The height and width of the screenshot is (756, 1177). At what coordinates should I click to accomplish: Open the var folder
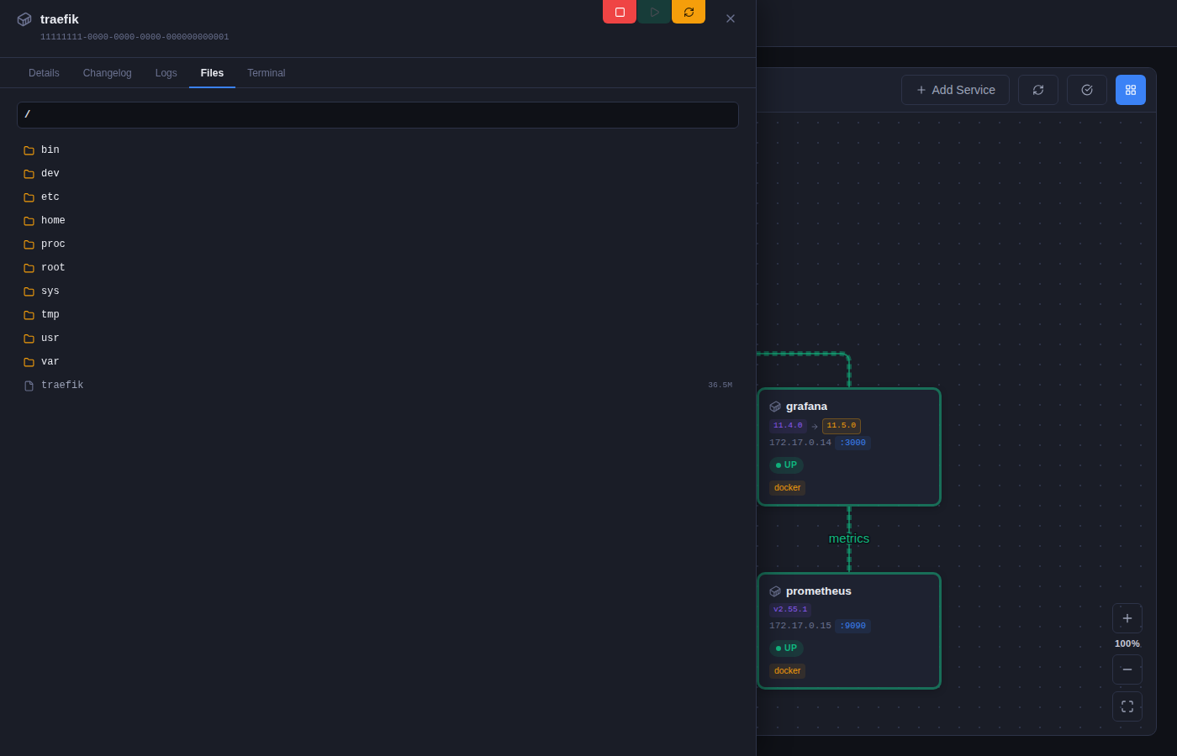(x=377, y=362)
